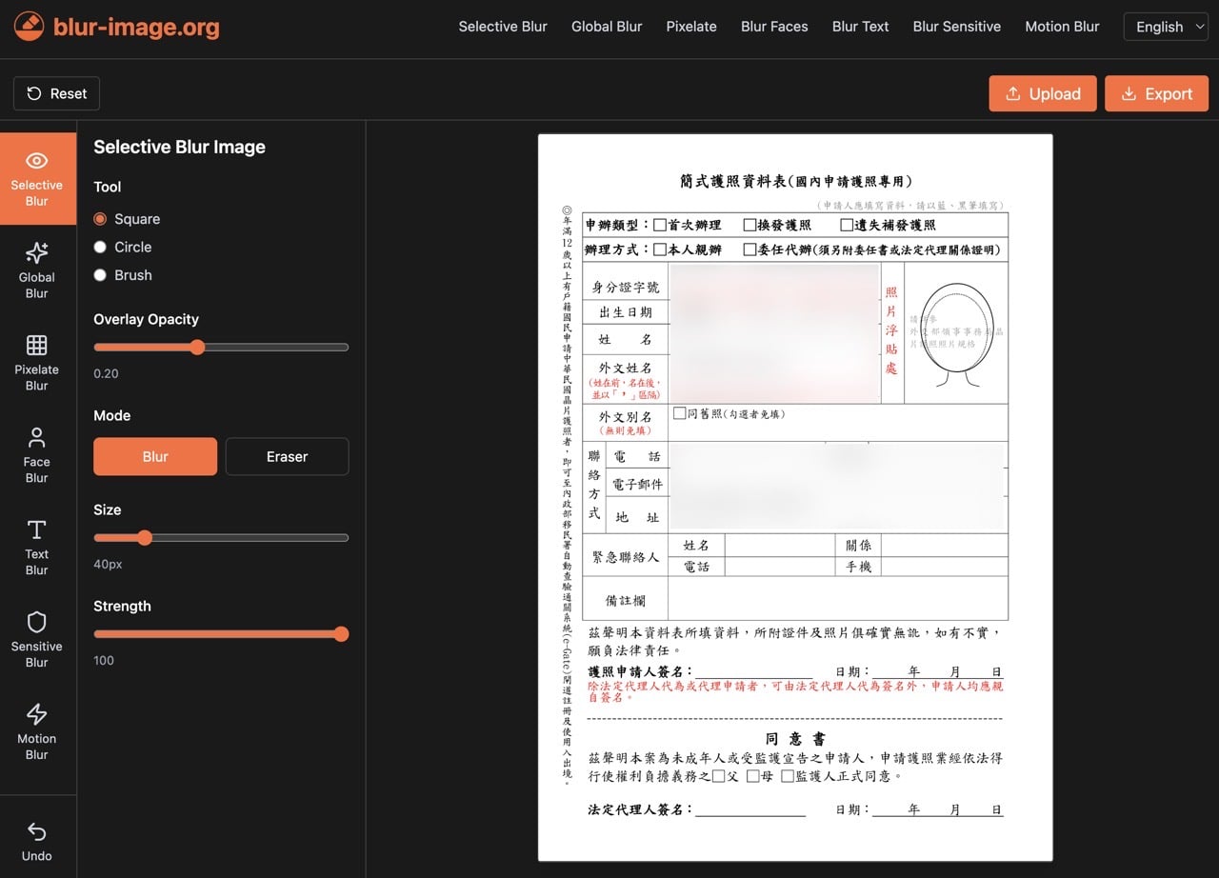This screenshot has width=1219, height=878.
Task: Open the Face Blur sidebar tool
Action: click(37, 455)
